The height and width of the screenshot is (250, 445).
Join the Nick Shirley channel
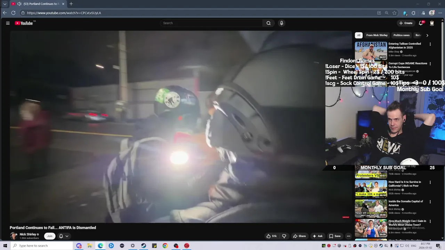click(50, 236)
